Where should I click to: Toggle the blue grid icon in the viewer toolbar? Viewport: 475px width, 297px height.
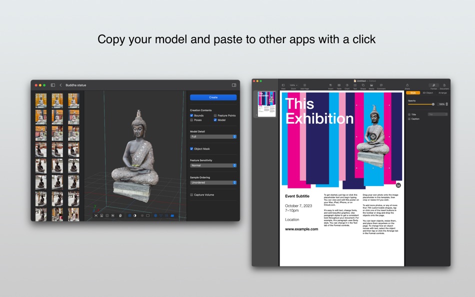tap(129, 215)
